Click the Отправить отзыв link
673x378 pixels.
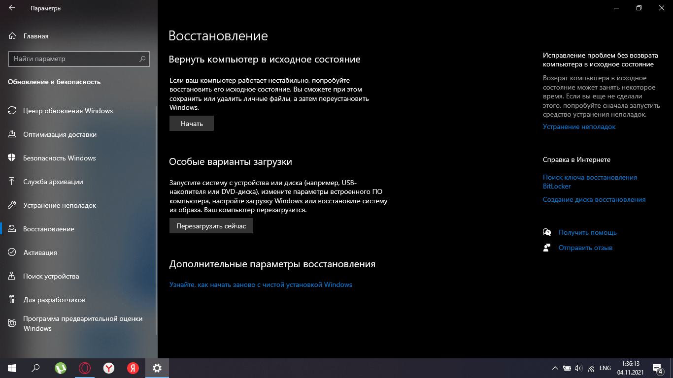pos(585,248)
